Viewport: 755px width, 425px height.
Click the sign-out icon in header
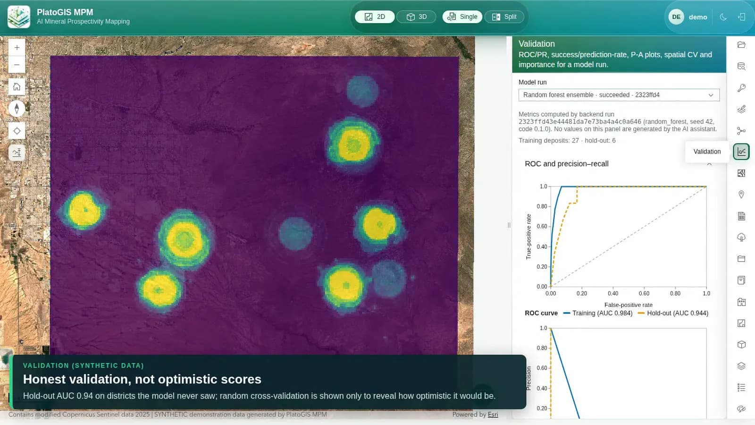coord(741,17)
